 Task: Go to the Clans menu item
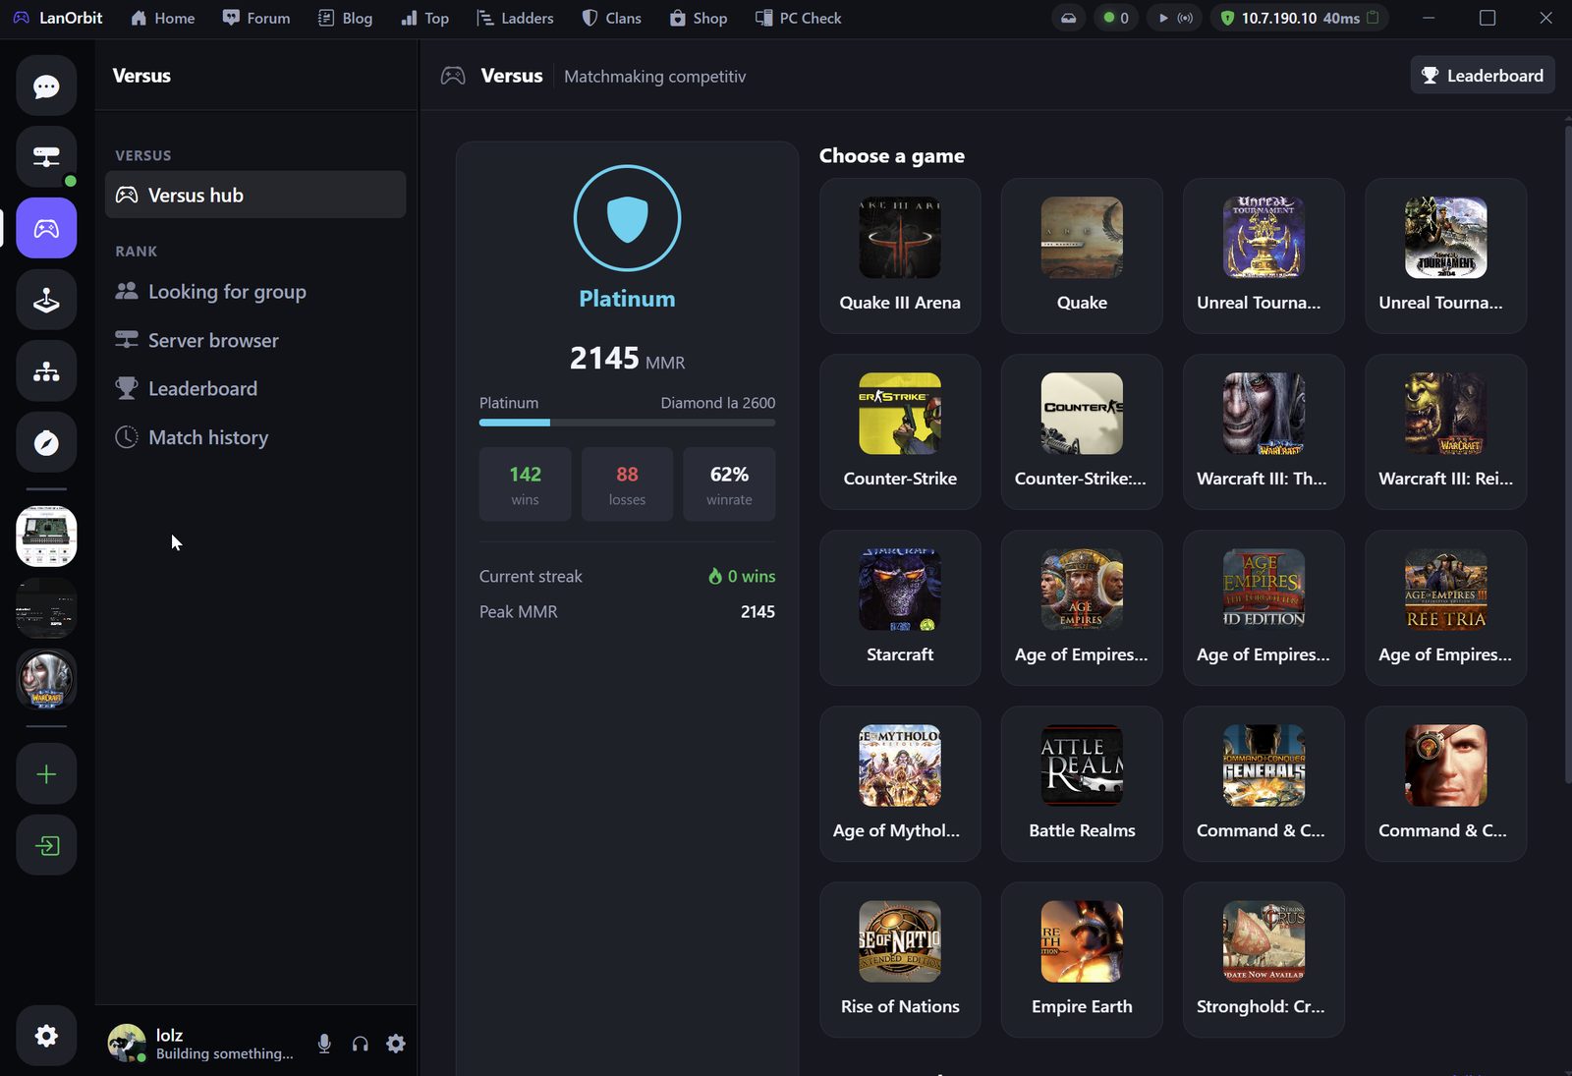[x=611, y=18]
